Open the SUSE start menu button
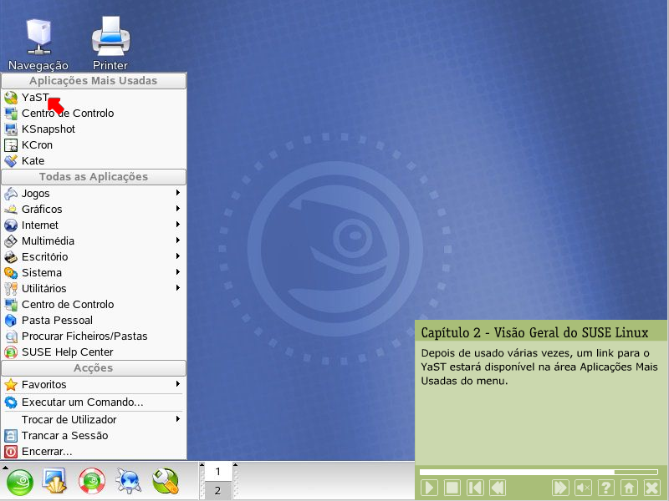 [20, 481]
